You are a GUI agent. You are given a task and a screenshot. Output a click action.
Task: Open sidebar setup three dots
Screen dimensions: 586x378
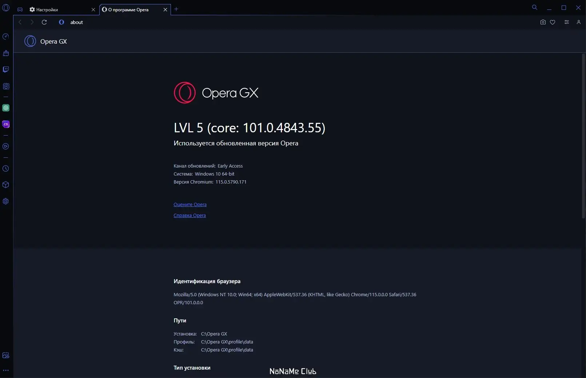pyautogui.click(x=6, y=370)
